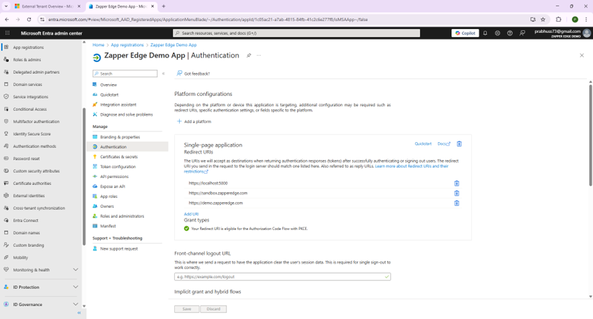Delete the https://localhost:5000 redirect URI

point(457,183)
